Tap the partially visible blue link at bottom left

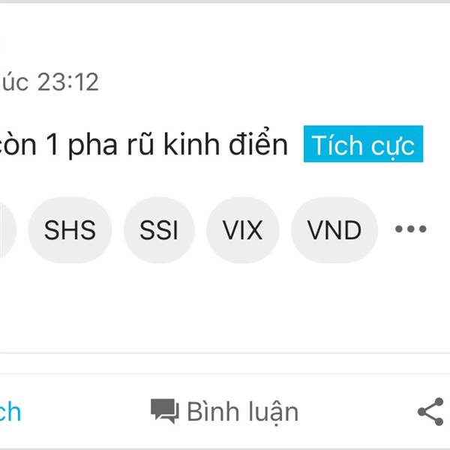(10, 412)
